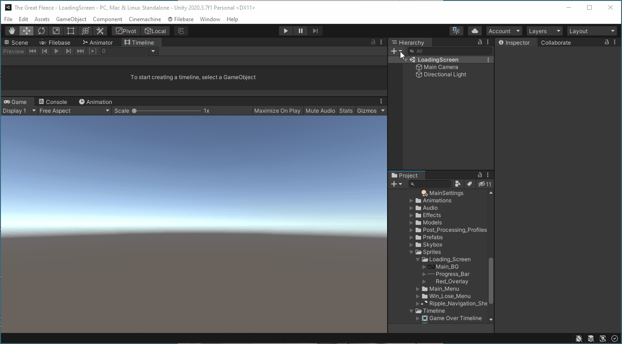Select the Scale tool
This screenshot has height=344, width=622.
pos(56,31)
